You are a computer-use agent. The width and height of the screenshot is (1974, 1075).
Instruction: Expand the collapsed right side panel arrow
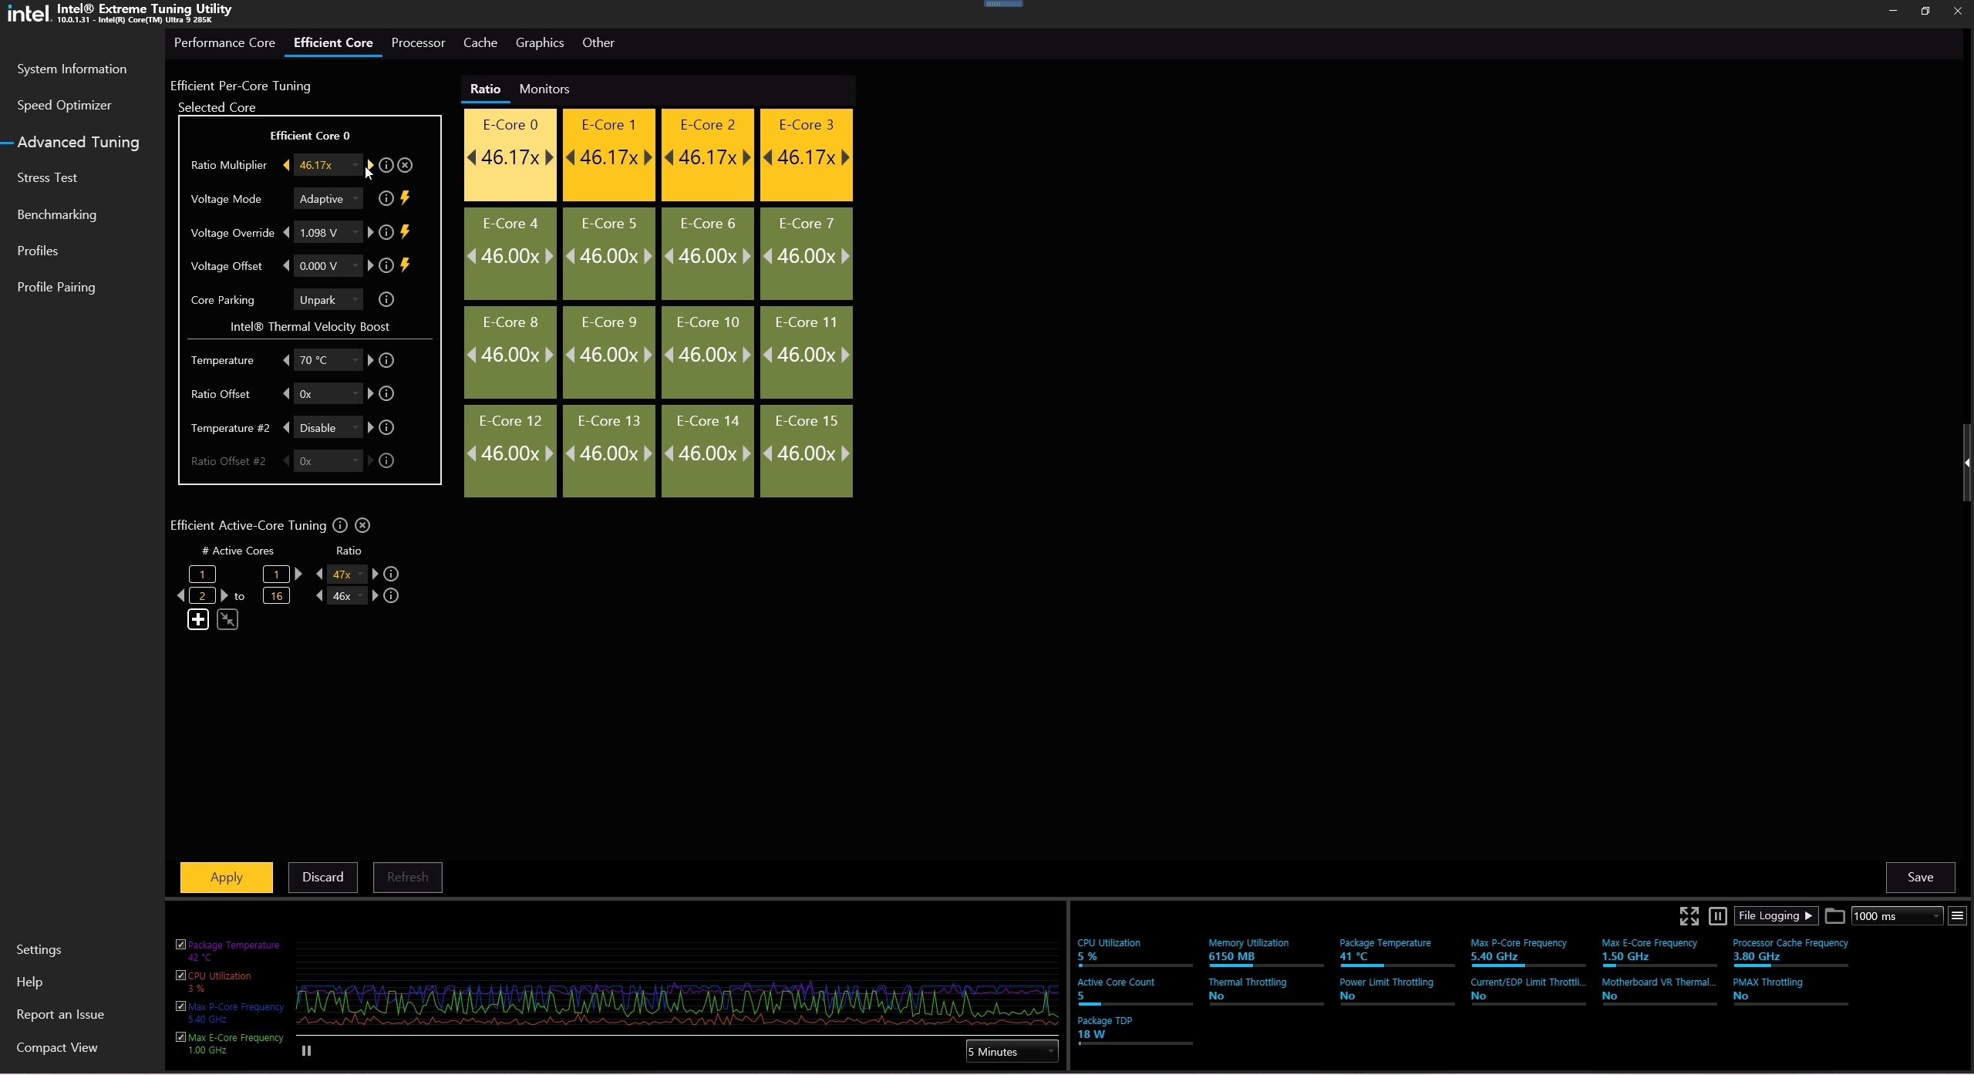1967,463
